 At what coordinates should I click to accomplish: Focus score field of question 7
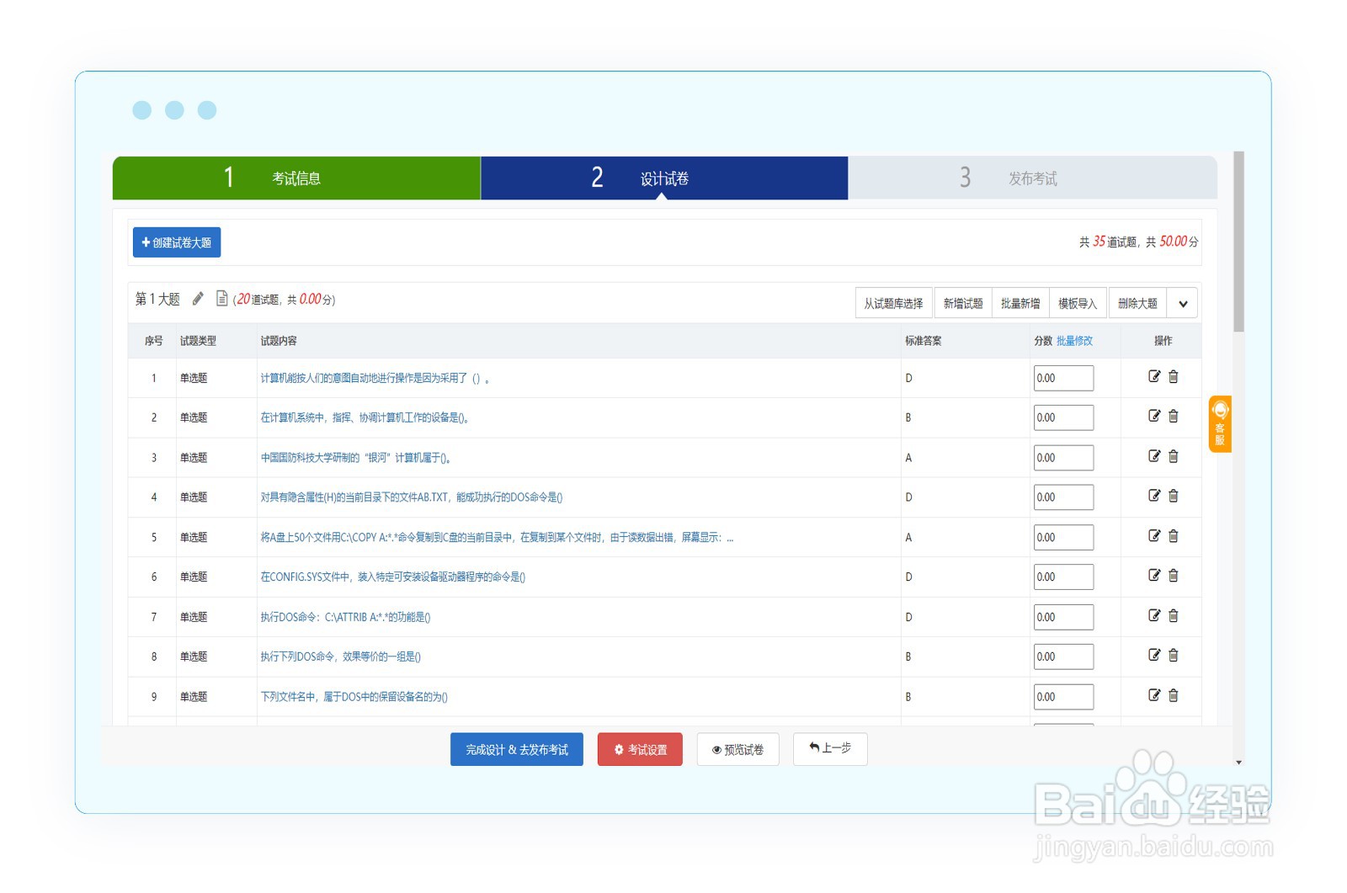(x=1063, y=617)
